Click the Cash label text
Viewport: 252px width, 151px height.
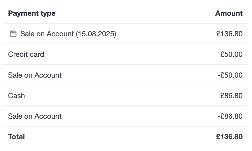click(16, 96)
